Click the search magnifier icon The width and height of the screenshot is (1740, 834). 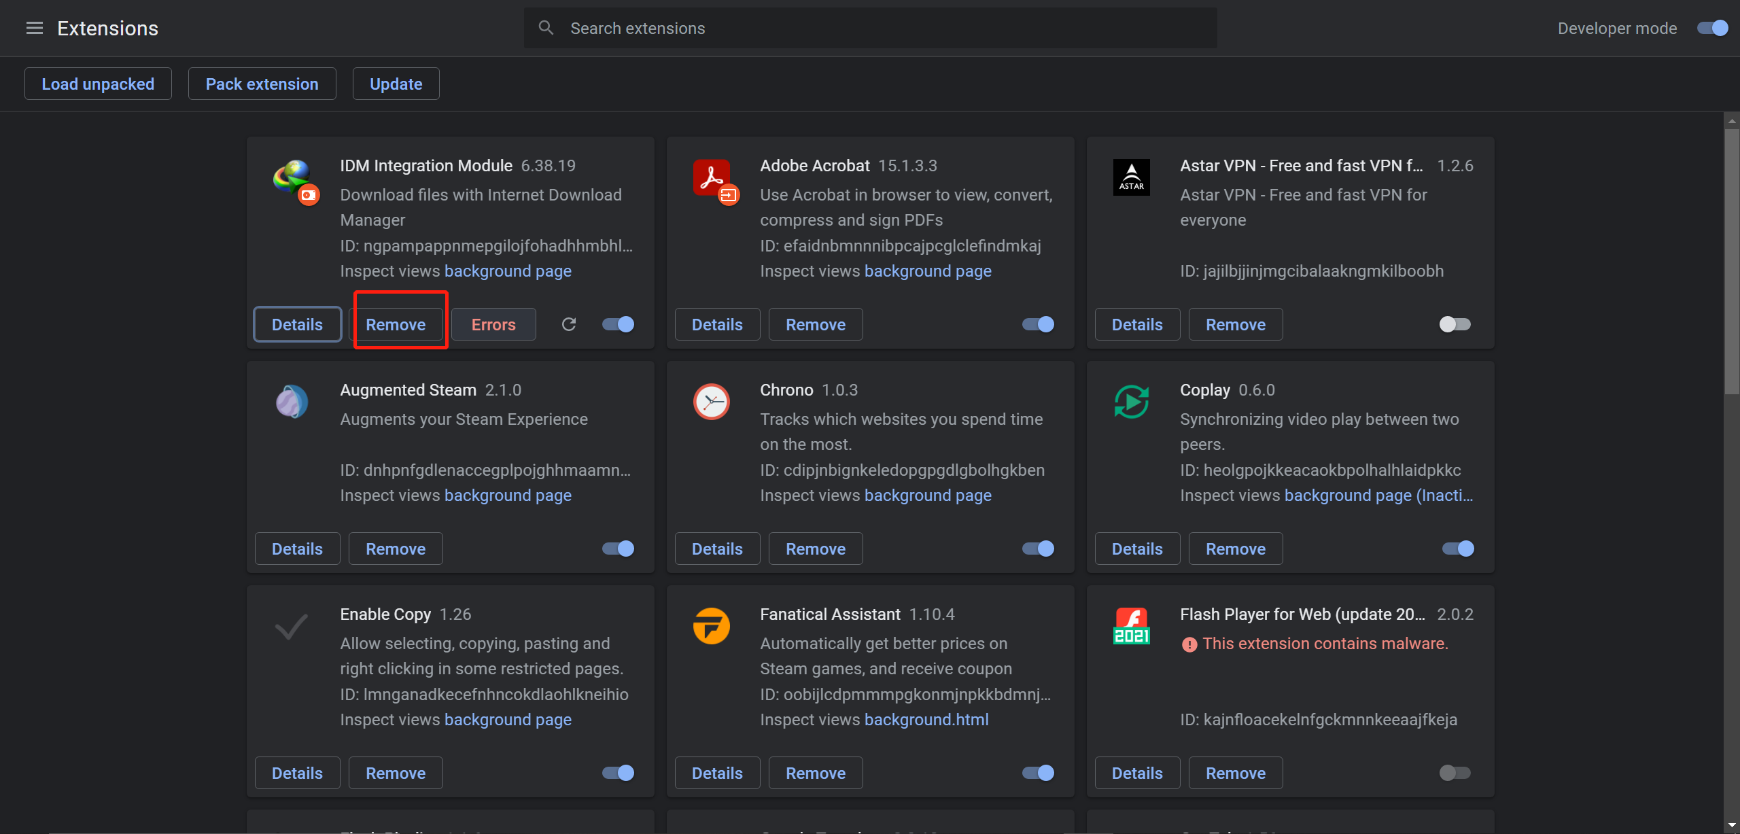point(546,28)
